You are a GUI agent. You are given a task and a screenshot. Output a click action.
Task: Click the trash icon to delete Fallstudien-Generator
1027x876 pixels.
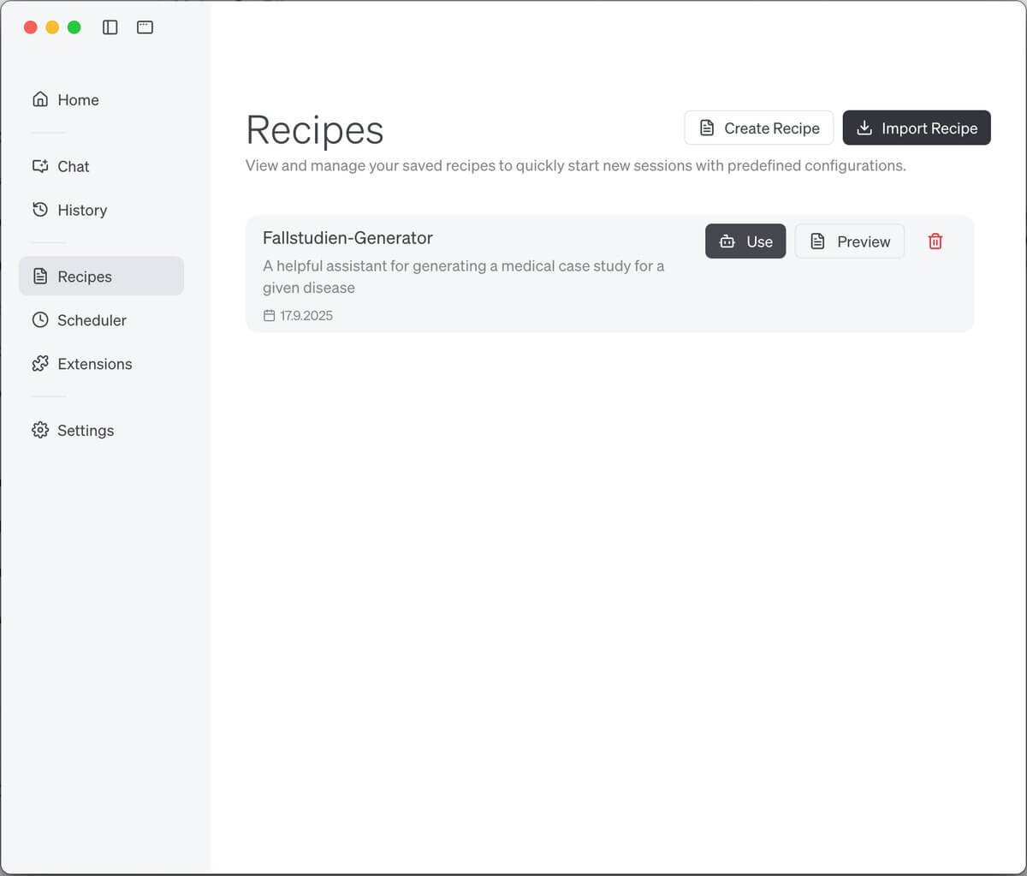coord(935,241)
